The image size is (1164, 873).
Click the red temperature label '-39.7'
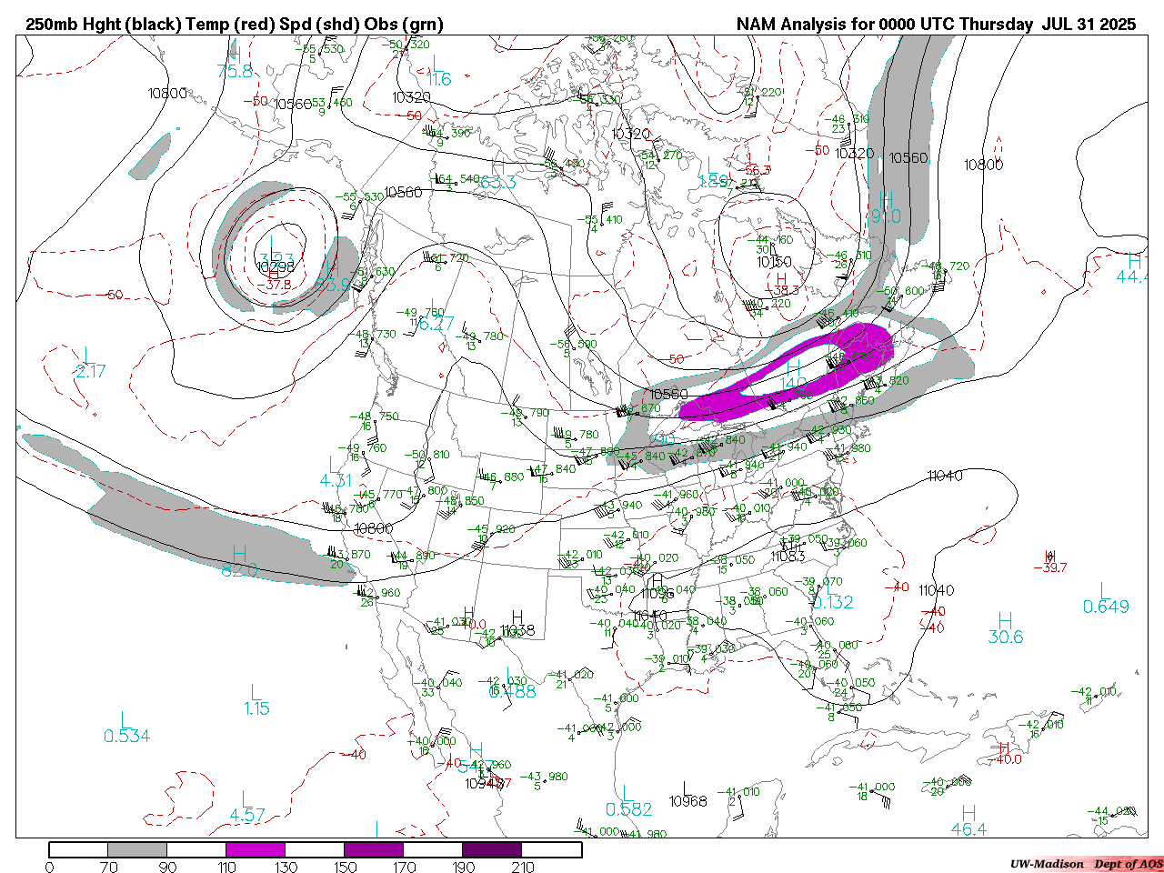pyautogui.click(x=1050, y=567)
